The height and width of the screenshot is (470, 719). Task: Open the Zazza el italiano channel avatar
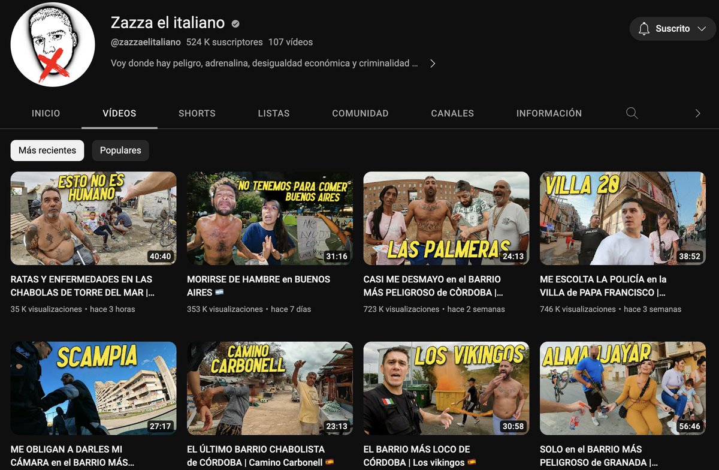(53, 44)
